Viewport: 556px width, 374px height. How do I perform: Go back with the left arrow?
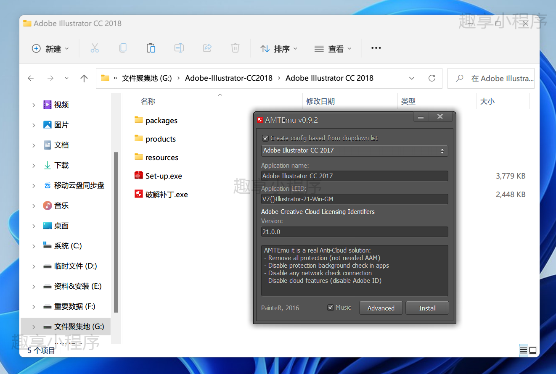click(31, 78)
